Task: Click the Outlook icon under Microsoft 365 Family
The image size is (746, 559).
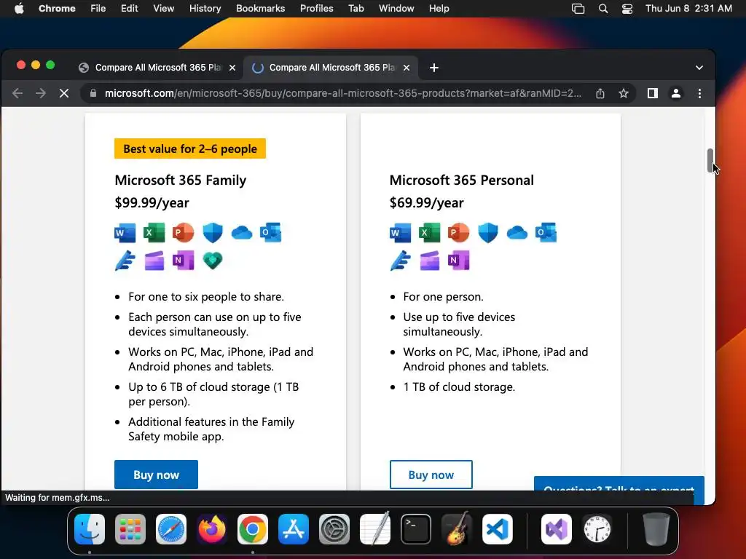Action: tap(271, 233)
